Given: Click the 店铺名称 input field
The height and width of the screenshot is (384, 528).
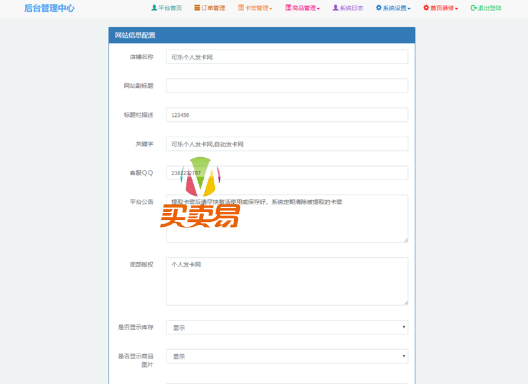Looking at the screenshot, I should pyautogui.click(x=286, y=57).
